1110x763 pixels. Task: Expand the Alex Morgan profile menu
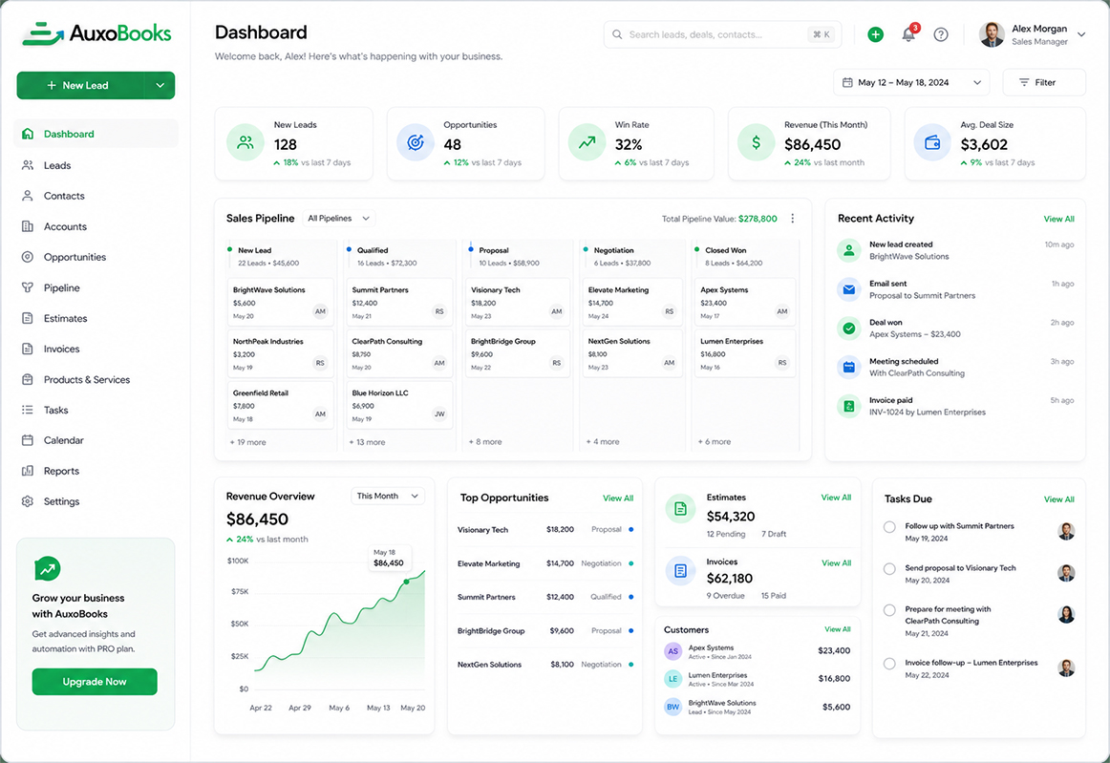point(1081,34)
